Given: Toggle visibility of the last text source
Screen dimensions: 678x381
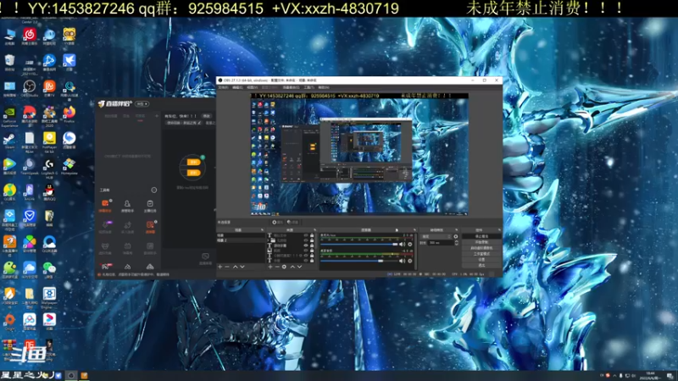Looking at the screenshot, I should pos(306,261).
